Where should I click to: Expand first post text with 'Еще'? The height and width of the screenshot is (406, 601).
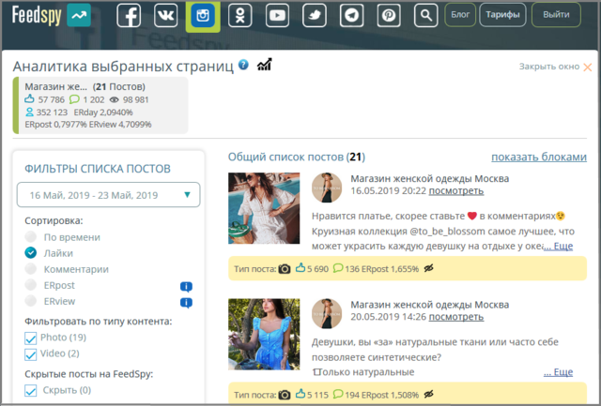point(558,247)
